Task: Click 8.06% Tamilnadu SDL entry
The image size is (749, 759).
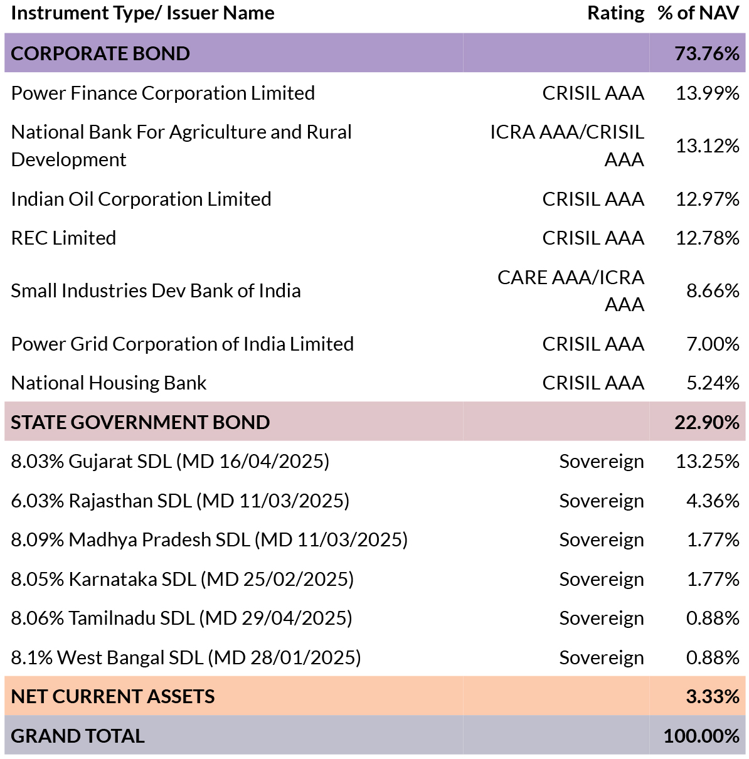Action: coord(181,618)
